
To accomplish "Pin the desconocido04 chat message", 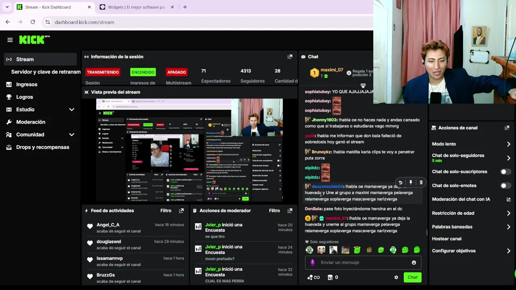I will pyautogui.click(x=411, y=183).
